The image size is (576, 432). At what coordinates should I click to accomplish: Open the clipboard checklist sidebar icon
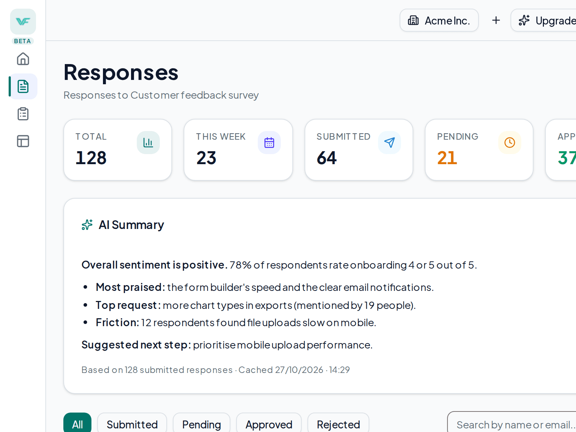[23, 114]
